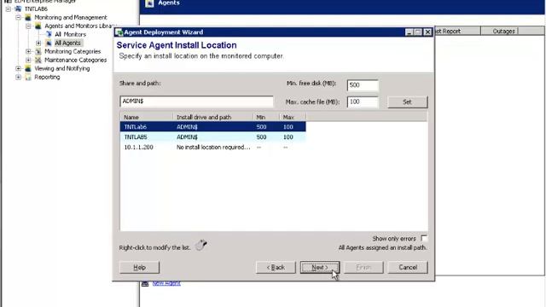The width and height of the screenshot is (546, 307).
Task: Select All Agents in the tree
Action: tap(68, 43)
